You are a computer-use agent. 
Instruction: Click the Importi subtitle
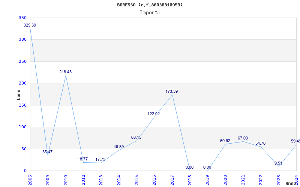click(x=150, y=13)
